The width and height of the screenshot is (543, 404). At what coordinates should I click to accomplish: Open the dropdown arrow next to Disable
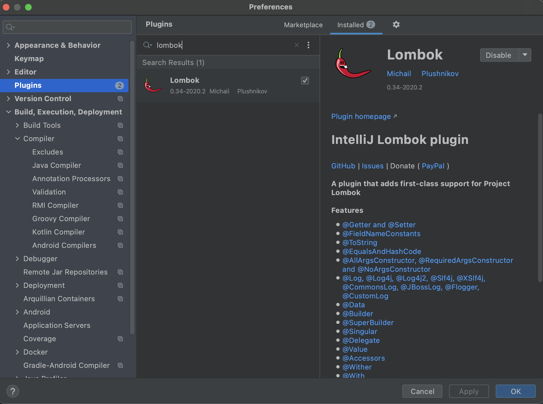click(x=525, y=55)
